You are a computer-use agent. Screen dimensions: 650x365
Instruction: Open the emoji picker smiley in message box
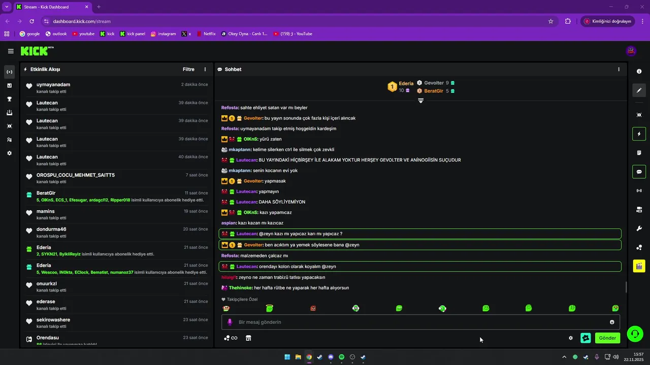pos(612,322)
